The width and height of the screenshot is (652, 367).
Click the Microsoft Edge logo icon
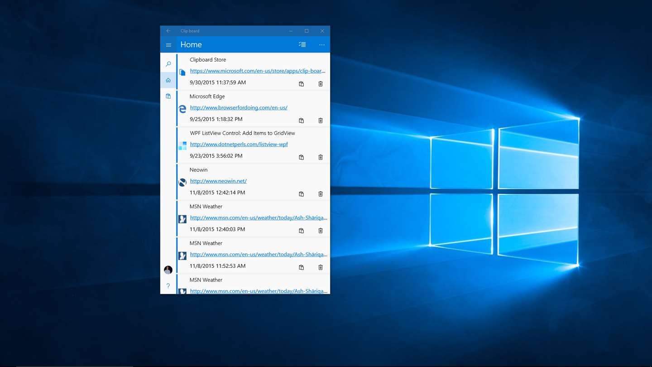[x=182, y=109]
